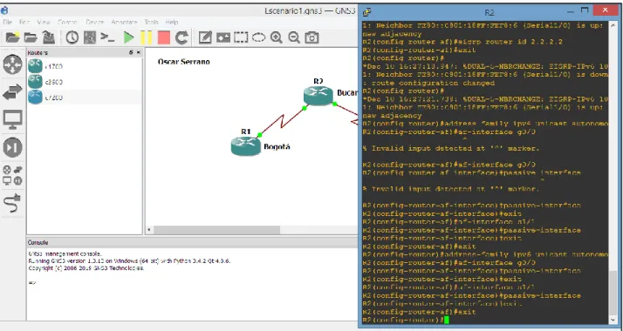Open the Tools menu
The image size is (623, 331).
[151, 22]
